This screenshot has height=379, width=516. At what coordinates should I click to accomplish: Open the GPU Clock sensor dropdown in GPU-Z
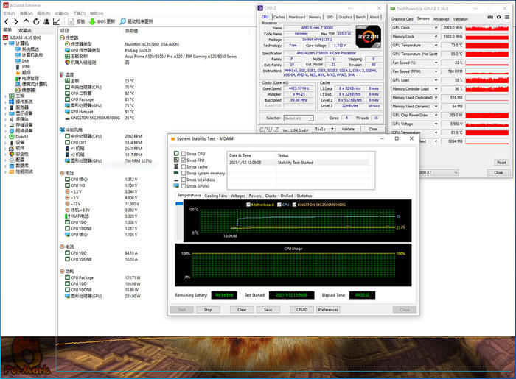pos(436,28)
